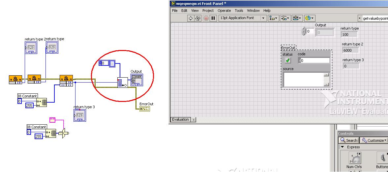This screenshot has width=388, height=172.
Task: Click the ErrorOut source text box
Action: 304,80
